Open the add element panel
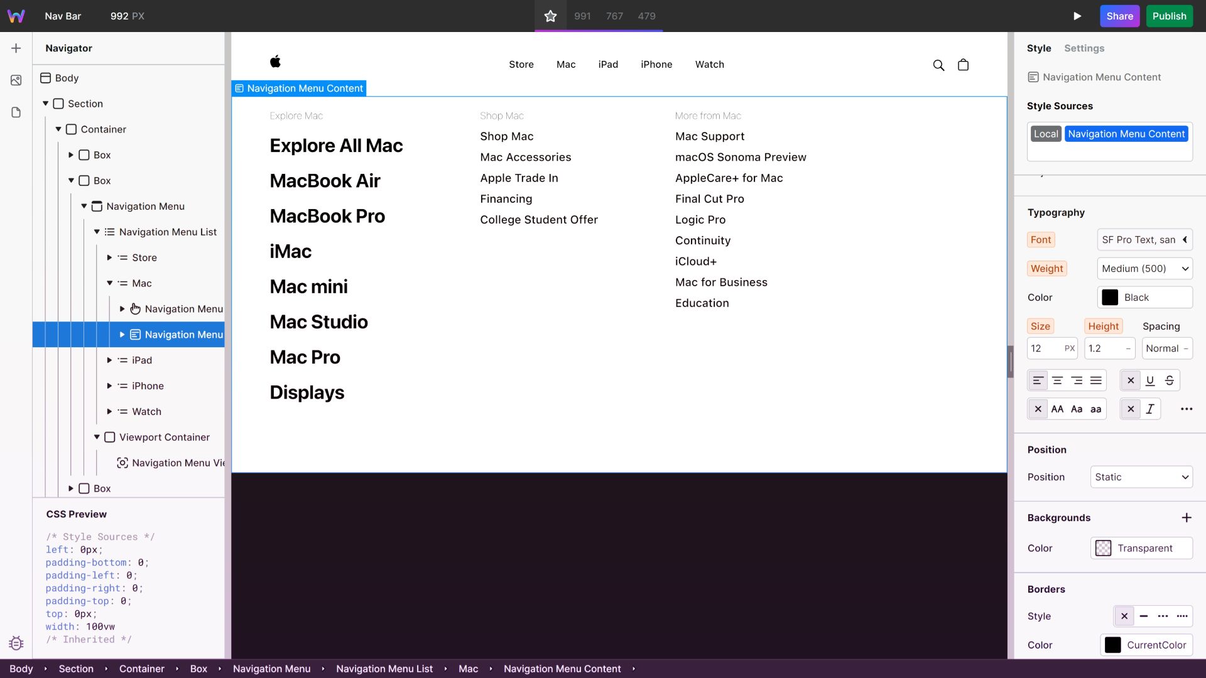Screen dimensions: 1206x678 coord(16,48)
